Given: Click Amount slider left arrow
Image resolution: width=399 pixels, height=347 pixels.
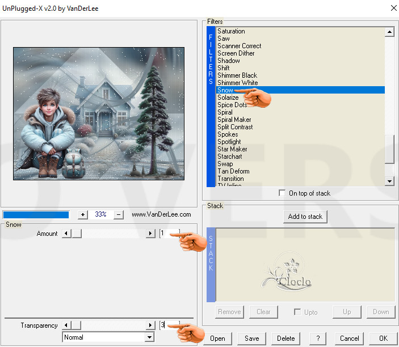Looking at the screenshot, I should point(66,234).
